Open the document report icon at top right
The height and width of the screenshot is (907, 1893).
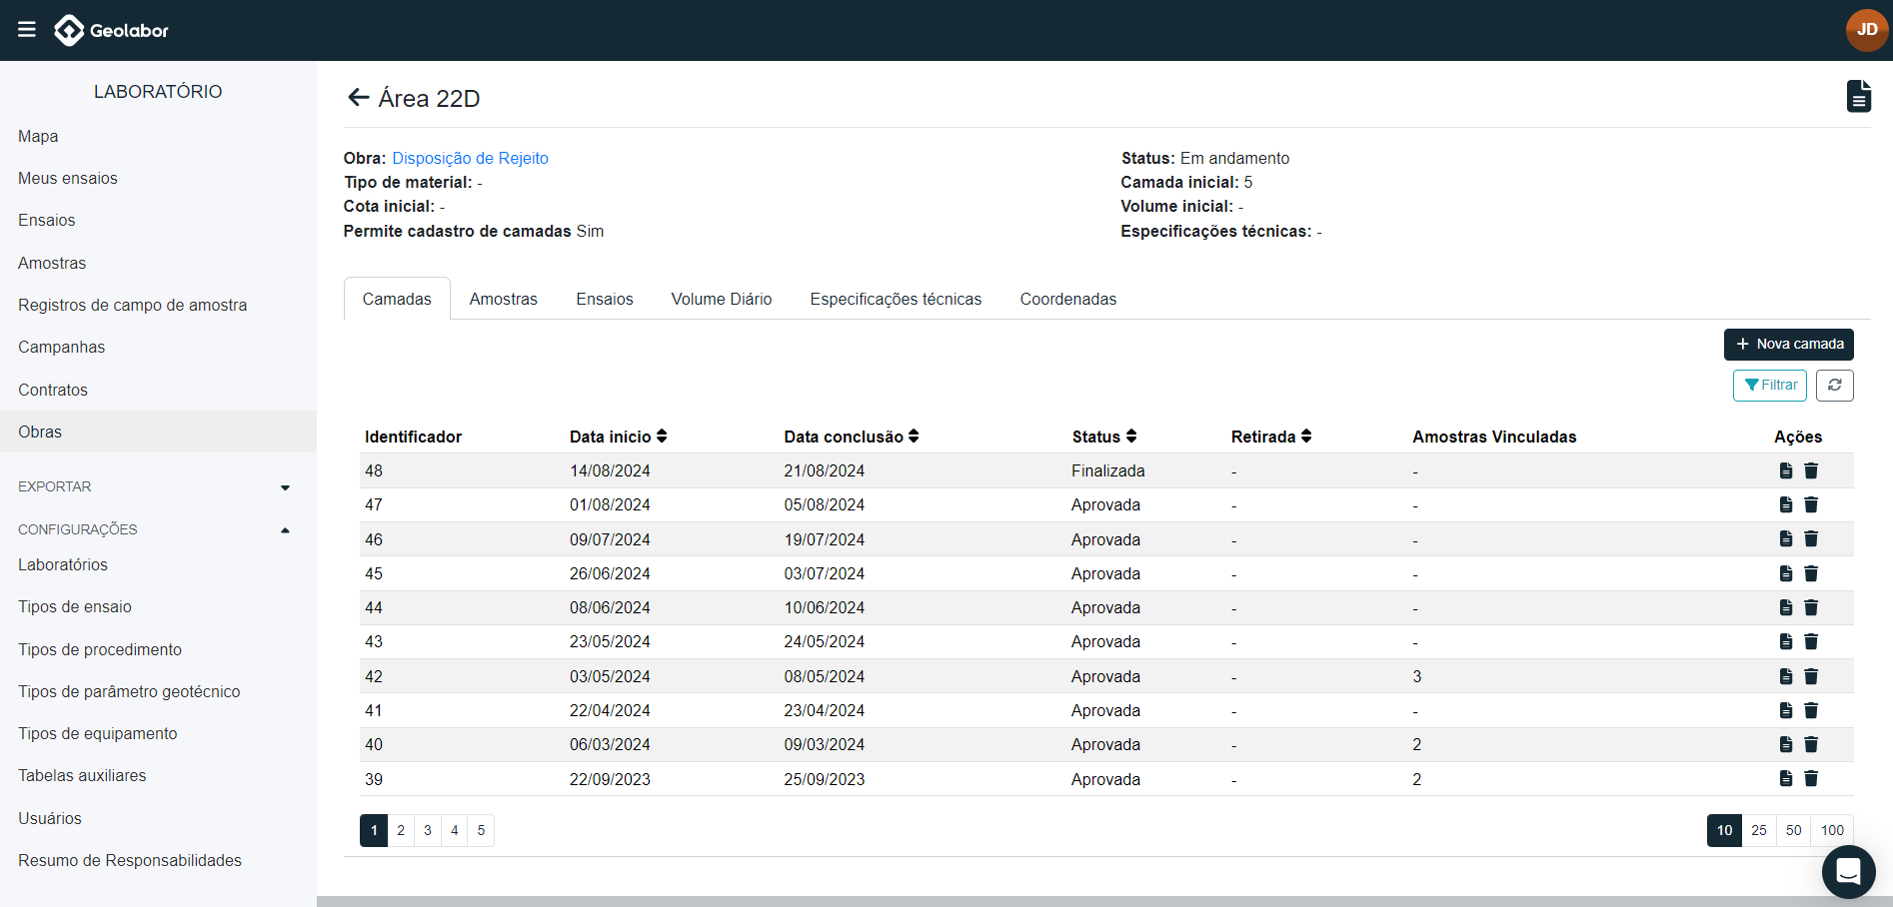(x=1858, y=97)
